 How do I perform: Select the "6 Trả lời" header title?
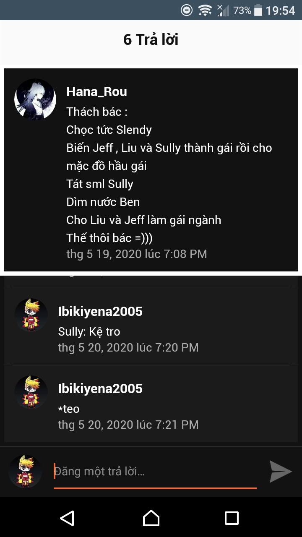click(151, 39)
